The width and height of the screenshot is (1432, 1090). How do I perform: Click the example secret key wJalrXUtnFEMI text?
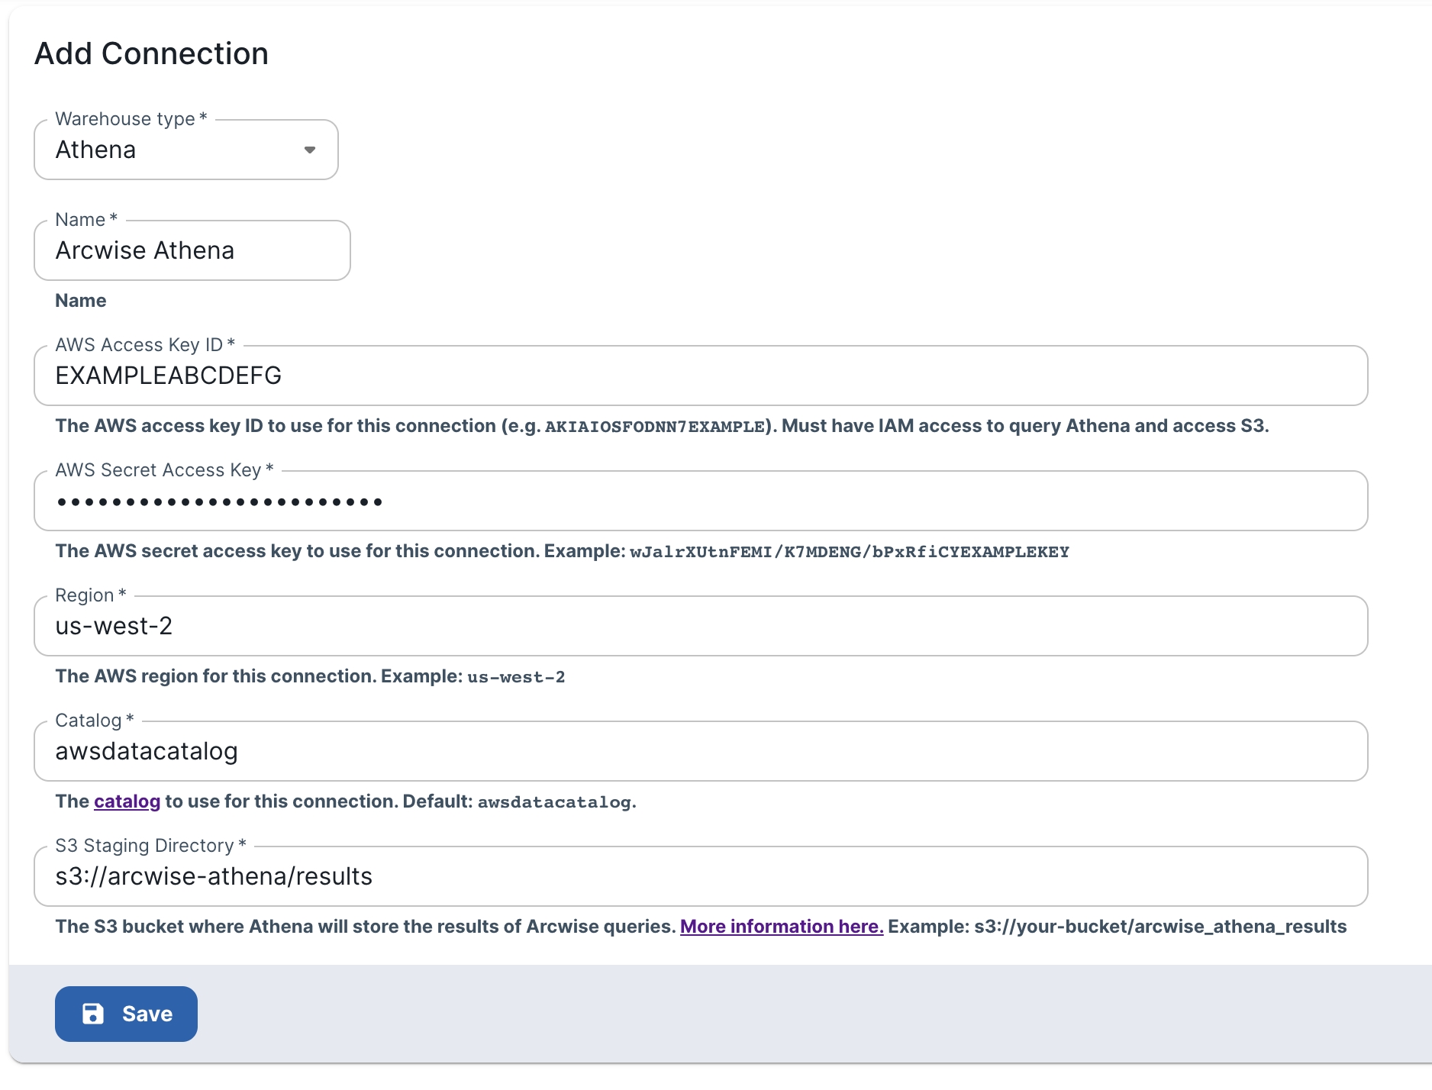tap(849, 552)
